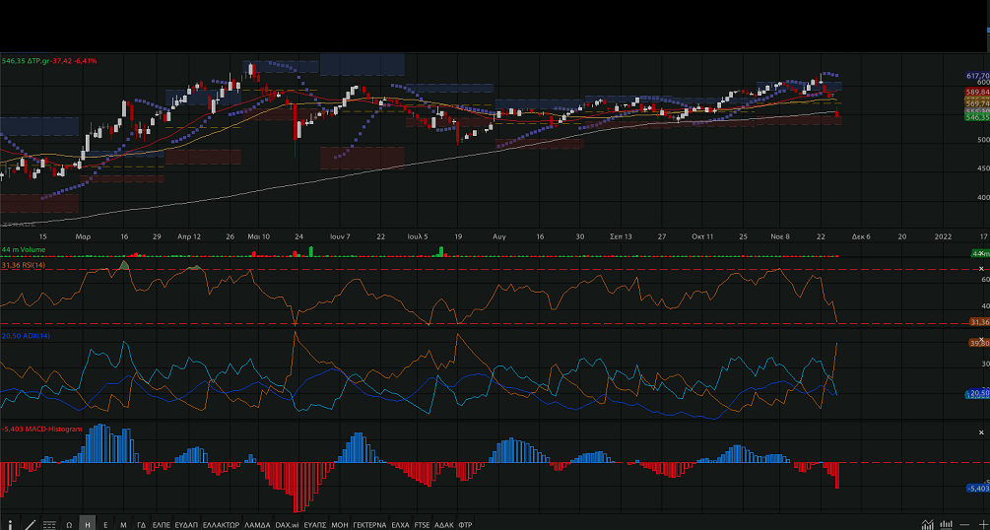The height and width of the screenshot is (530, 990).
Task: Open the chart type icon at bottom right
Action: coord(927,524)
